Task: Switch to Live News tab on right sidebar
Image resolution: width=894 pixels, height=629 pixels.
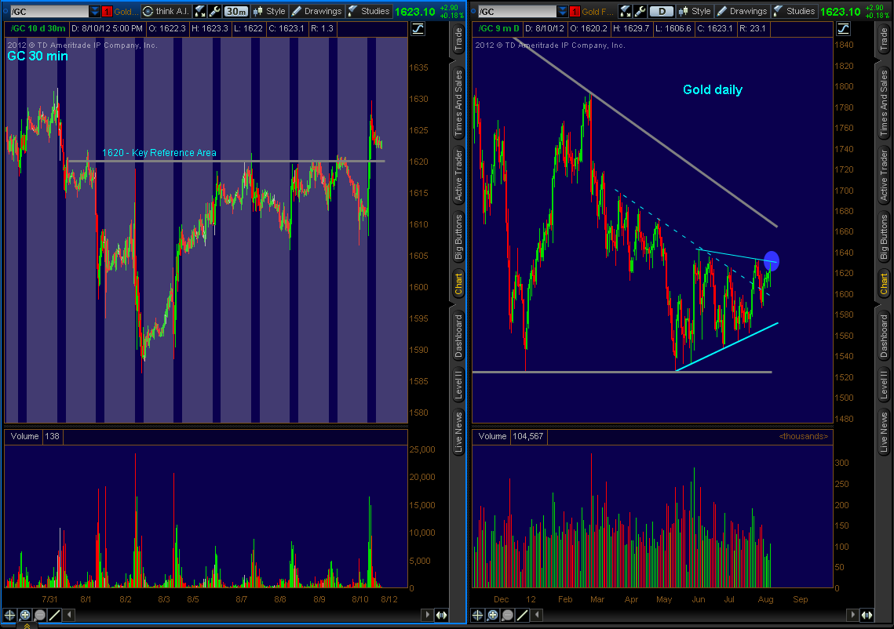Action: (883, 431)
